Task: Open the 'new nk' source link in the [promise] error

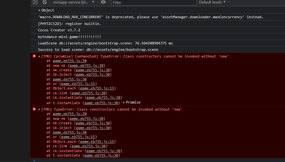Action: click(87, 66)
